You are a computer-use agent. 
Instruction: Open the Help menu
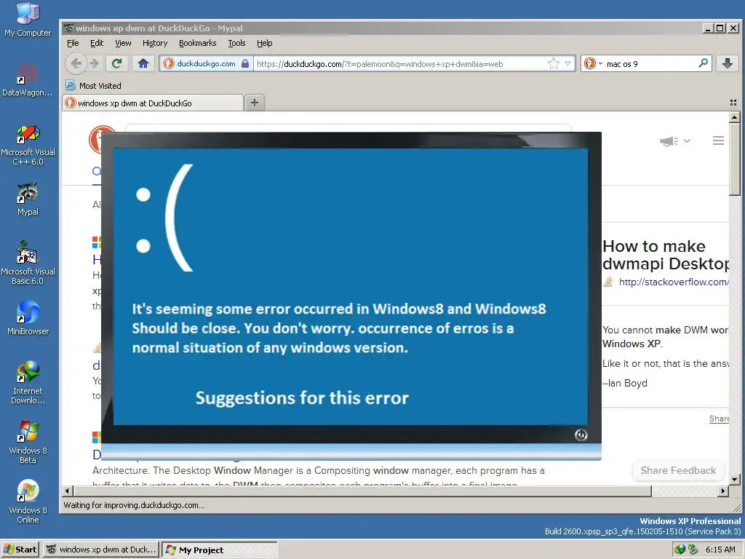[x=265, y=43]
